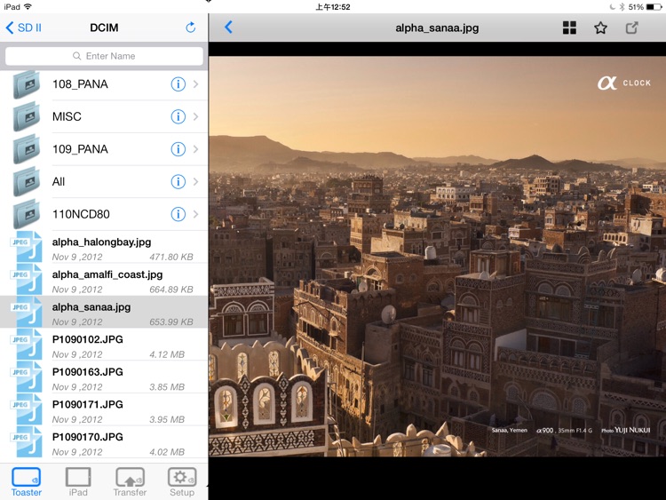Image resolution: width=666 pixels, height=500 pixels.
Task: Expand the 110NCD80 folder chevron
Action: tap(196, 214)
